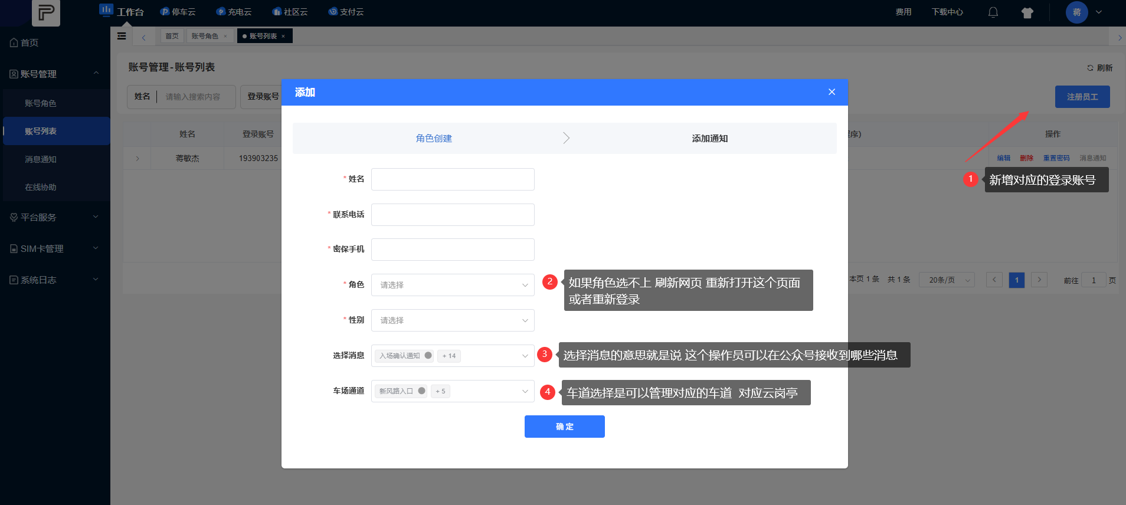Image resolution: width=1126 pixels, height=505 pixels.
Task: Go to next page arrow
Action: 1039,280
